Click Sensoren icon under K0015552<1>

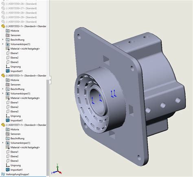[8, 35]
